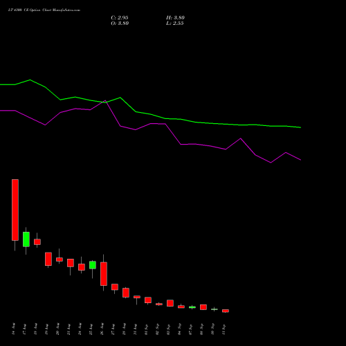Click the '07 Sep' date label
The width and height of the screenshot is (346, 346).
190,329
